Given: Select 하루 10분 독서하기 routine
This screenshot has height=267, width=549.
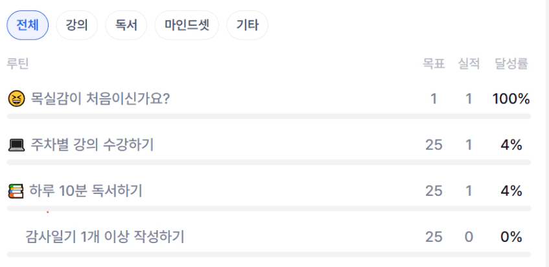Looking at the screenshot, I should (86, 191).
